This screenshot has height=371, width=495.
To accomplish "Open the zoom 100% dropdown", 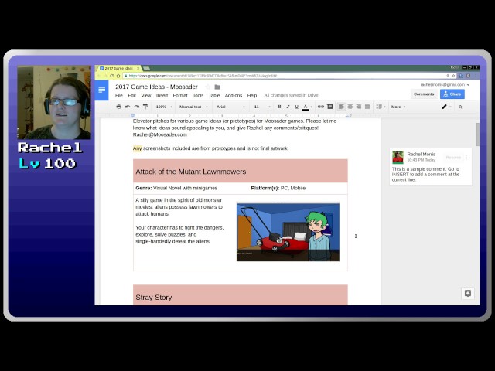I will [x=164, y=107].
